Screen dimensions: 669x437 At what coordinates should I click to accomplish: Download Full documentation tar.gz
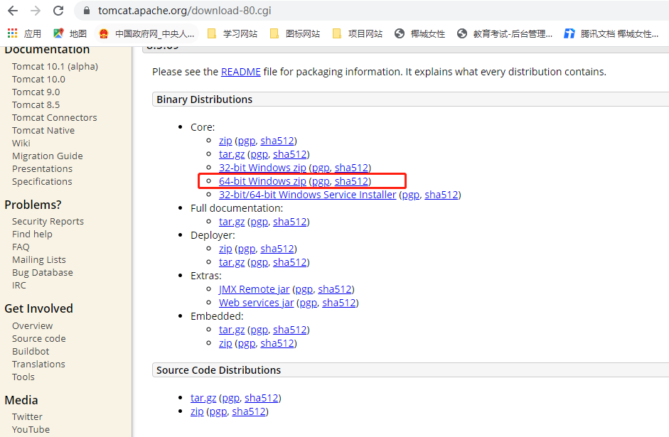tap(232, 222)
